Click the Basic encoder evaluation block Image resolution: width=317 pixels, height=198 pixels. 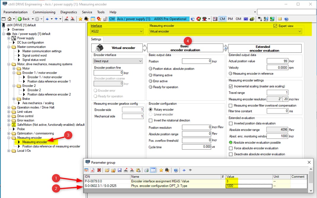click(185, 48)
